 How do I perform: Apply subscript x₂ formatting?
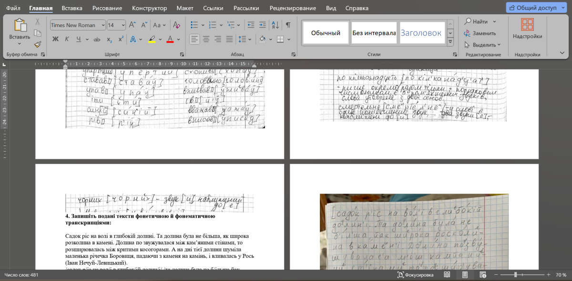pyautogui.click(x=110, y=39)
